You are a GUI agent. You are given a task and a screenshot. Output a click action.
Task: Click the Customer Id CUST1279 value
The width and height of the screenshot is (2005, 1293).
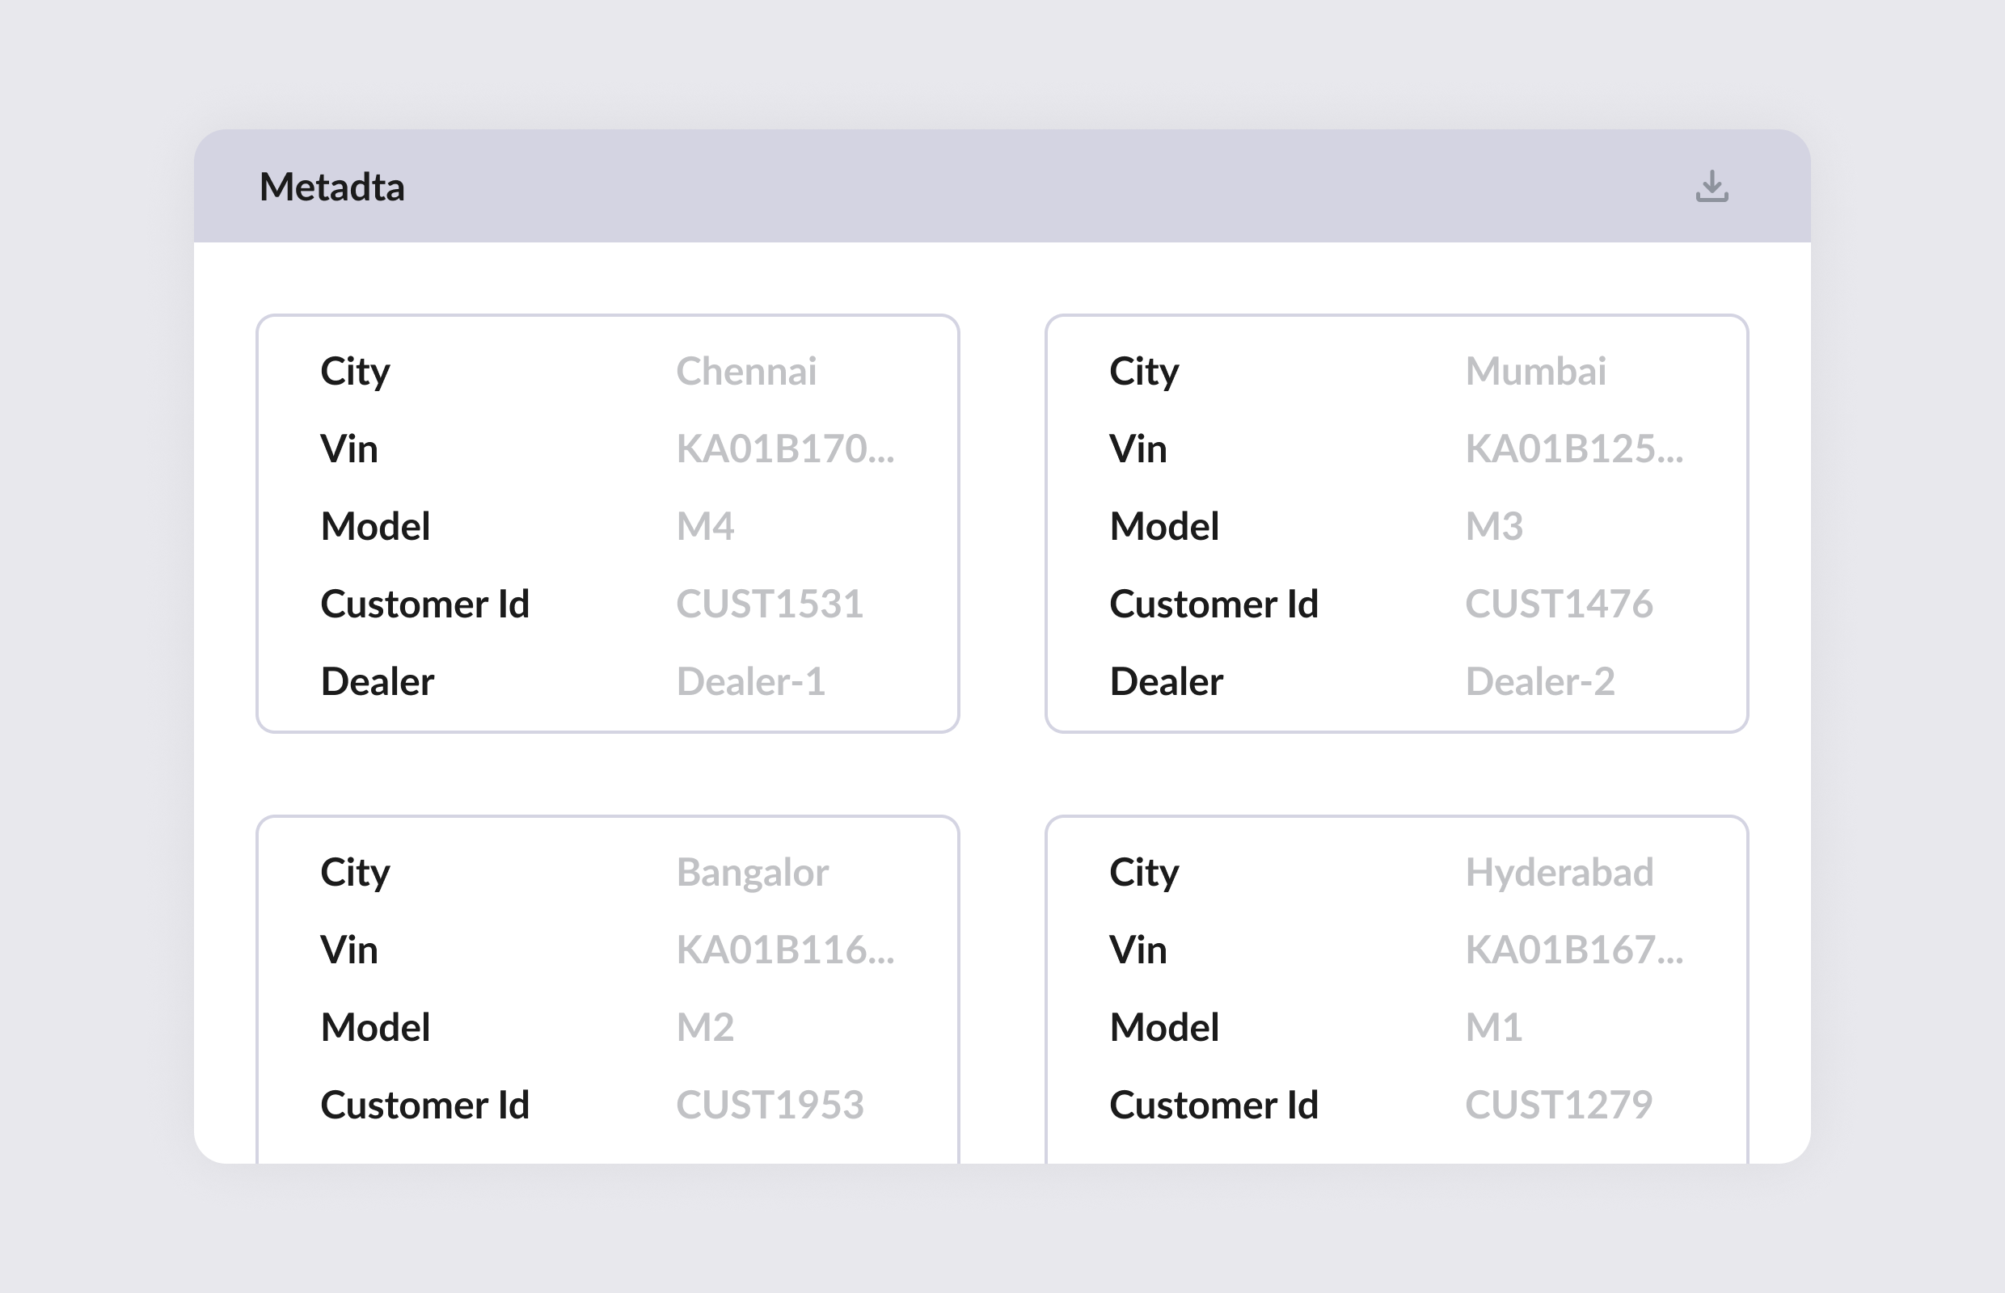click(x=1558, y=1104)
